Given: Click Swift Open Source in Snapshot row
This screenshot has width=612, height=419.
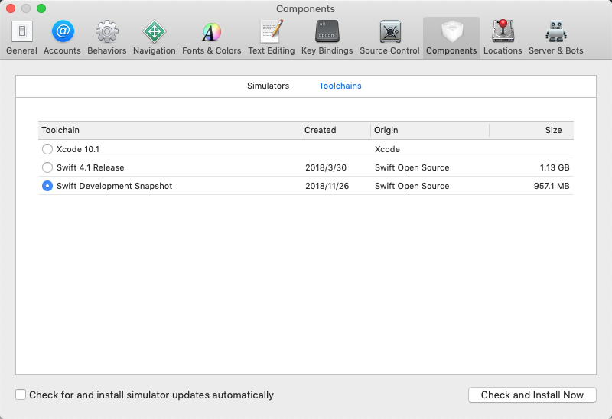Looking at the screenshot, I should coord(412,186).
